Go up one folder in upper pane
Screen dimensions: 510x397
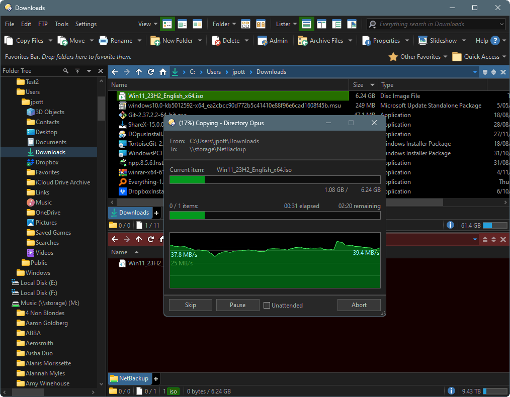coord(139,72)
